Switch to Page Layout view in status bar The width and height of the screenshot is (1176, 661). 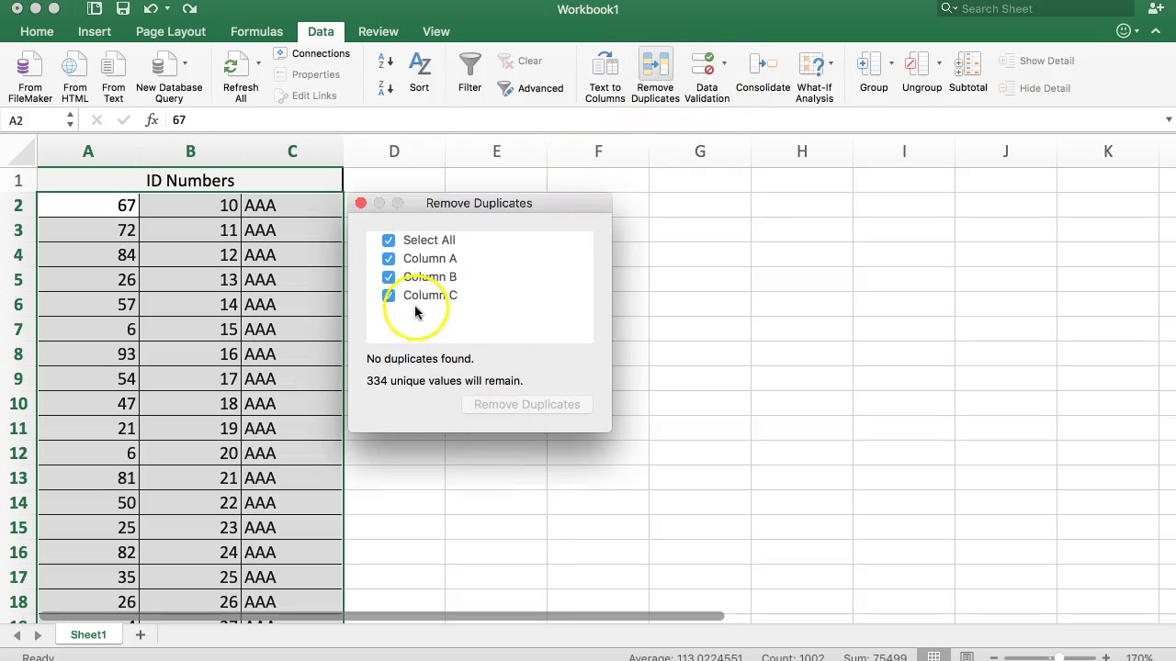pos(967,657)
